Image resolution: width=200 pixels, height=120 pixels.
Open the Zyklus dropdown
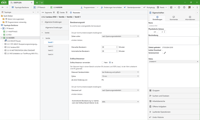pyautogui.click(x=120, y=76)
